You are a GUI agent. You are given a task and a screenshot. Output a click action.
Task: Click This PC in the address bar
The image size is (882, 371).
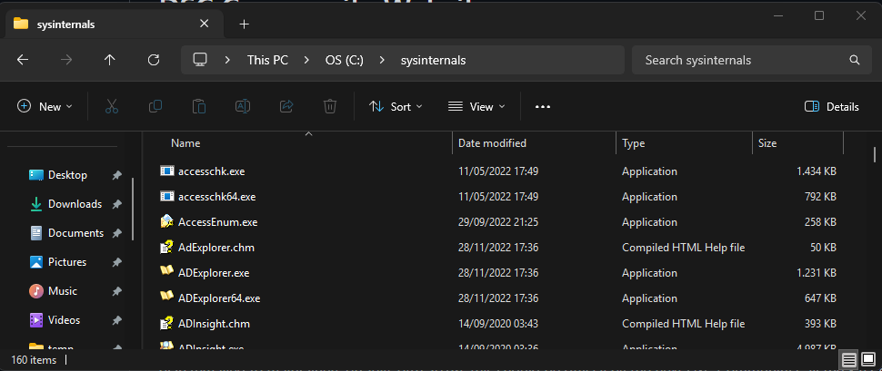click(x=267, y=60)
